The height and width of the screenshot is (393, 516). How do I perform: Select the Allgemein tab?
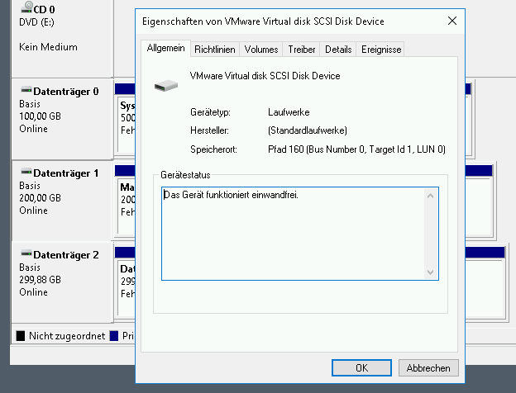(x=165, y=49)
